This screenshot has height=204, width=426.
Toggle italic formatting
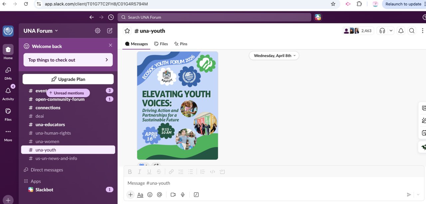tap(139, 172)
